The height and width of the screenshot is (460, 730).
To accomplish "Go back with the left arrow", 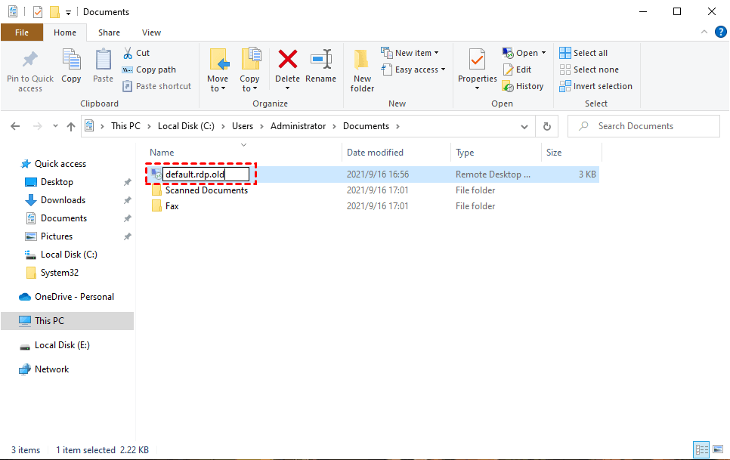I will point(15,126).
